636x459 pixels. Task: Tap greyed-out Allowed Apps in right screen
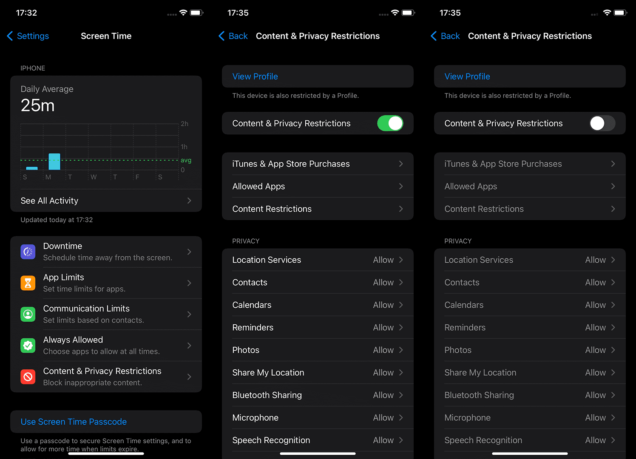click(530, 186)
